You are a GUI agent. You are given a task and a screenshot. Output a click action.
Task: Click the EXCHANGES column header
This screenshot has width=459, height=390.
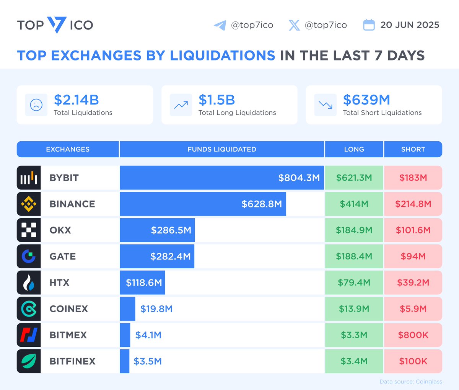(68, 149)
